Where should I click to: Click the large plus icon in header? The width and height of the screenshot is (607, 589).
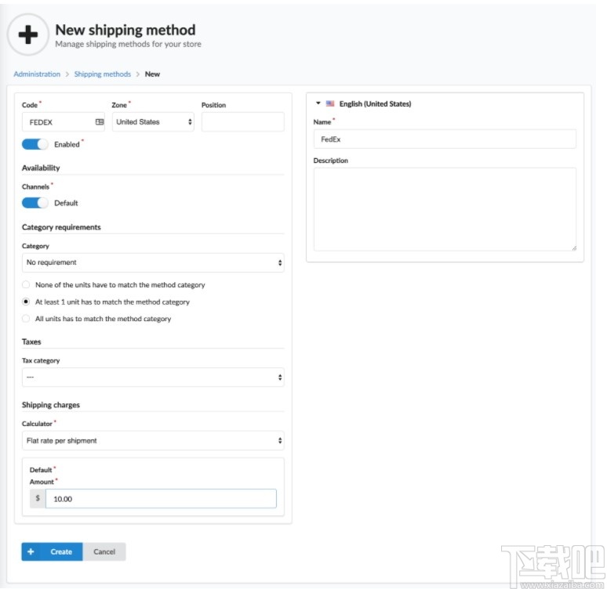(x=27, y=36)
